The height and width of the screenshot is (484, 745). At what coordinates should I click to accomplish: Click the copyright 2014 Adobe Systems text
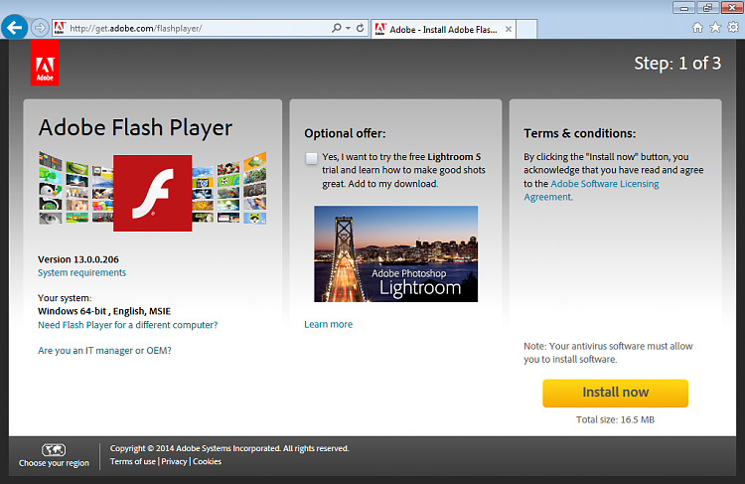point(229,448)
